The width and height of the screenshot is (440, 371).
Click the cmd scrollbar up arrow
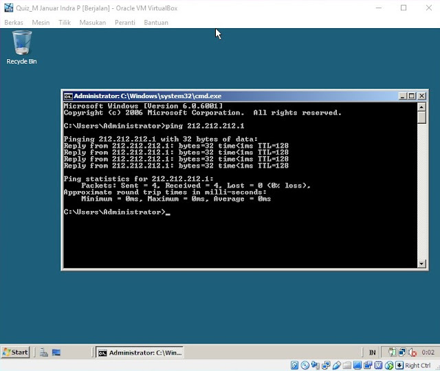click(421, 107)
